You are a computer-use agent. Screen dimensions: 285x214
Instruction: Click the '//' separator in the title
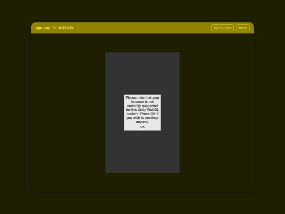coord(54,28)
